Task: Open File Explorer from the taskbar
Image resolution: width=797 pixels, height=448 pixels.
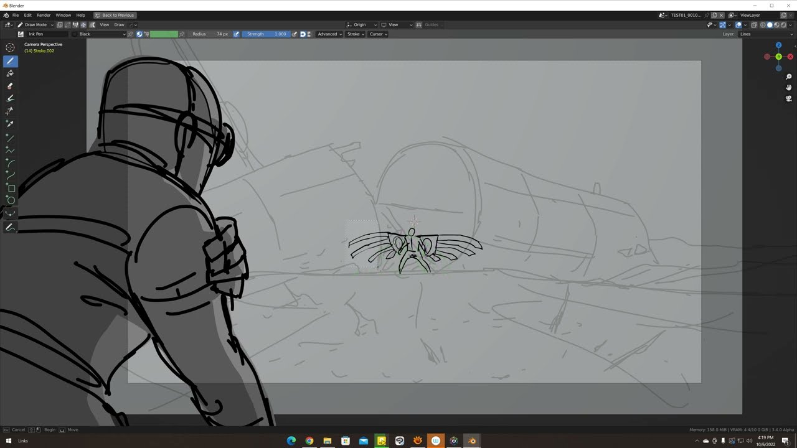Action: [x=328, y=441]
